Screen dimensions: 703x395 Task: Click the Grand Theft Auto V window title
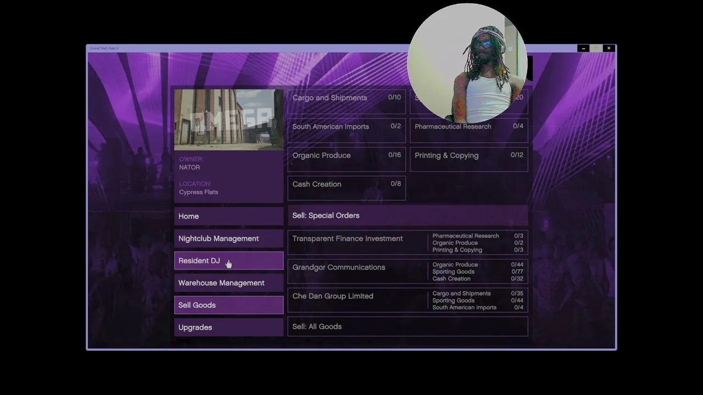click(x=104, y=48)
